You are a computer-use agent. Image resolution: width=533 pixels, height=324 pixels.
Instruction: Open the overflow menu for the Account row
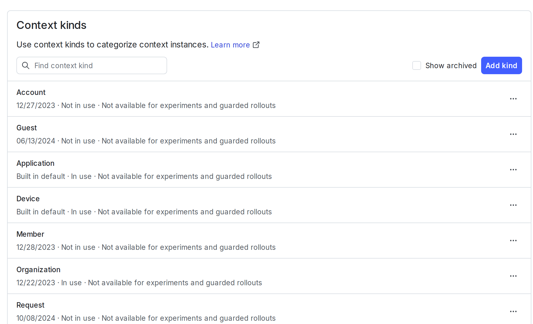513,98
